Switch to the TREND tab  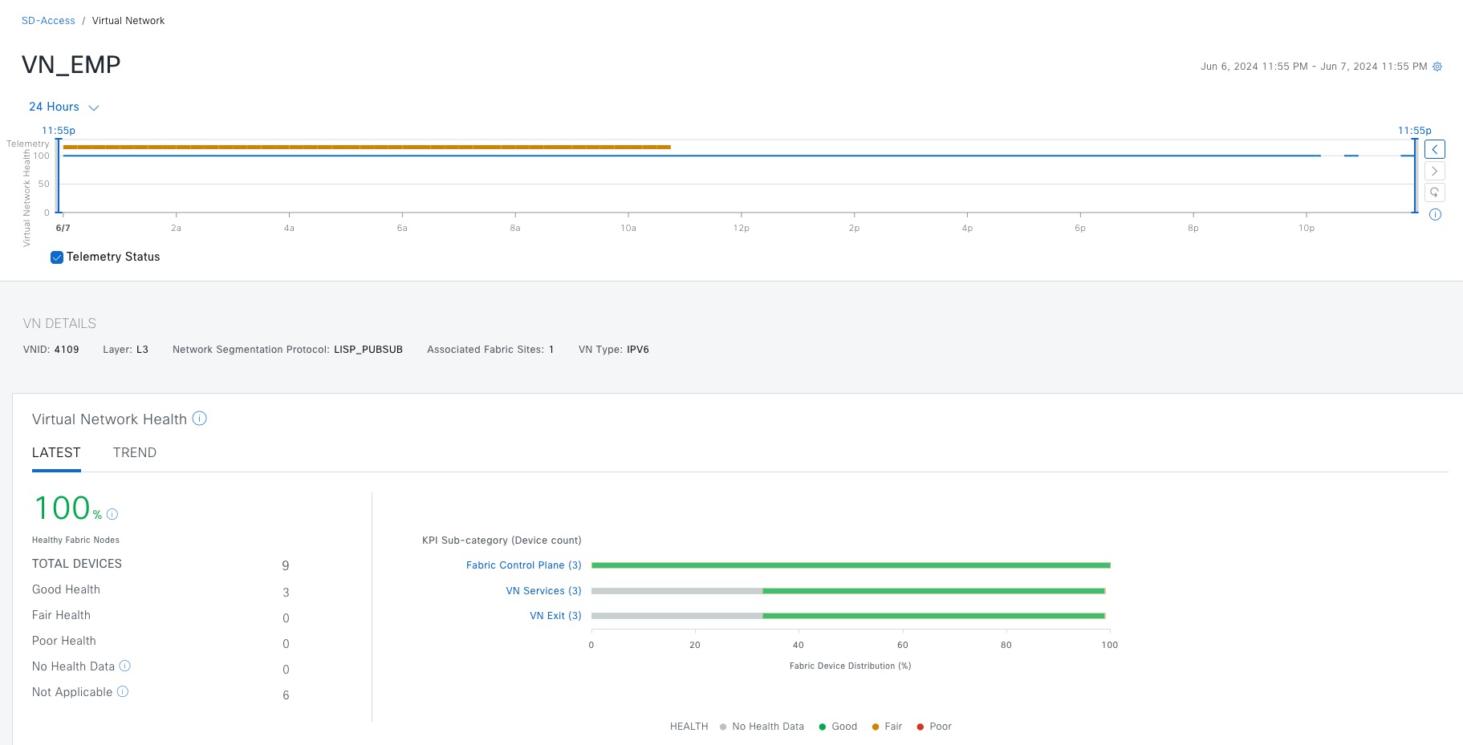click(135, 453)
